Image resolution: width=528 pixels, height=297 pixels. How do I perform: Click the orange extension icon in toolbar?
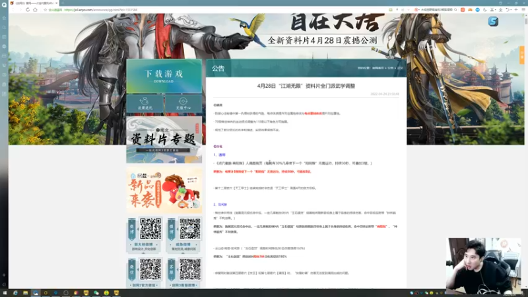(x=463, y=10)
